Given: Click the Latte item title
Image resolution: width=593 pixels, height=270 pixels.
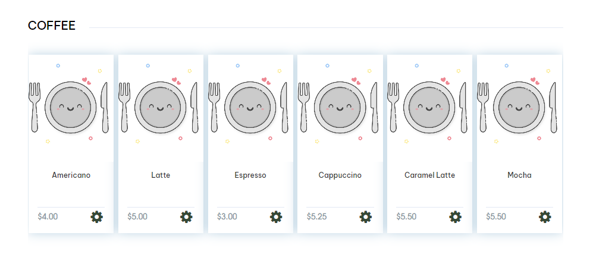Looking at the screenshot, I should [161, 175].
